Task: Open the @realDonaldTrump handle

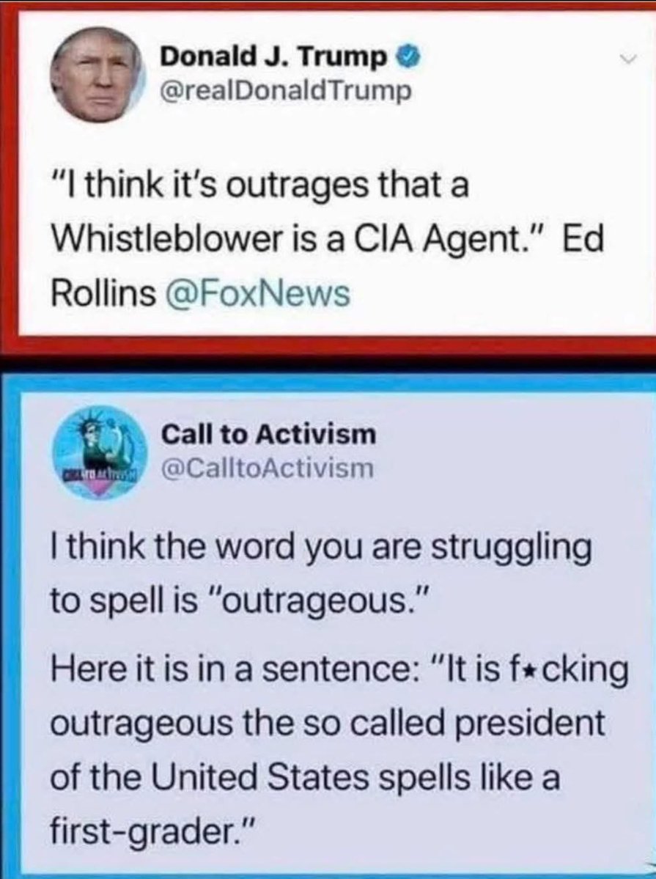Action: click(286, 91)
